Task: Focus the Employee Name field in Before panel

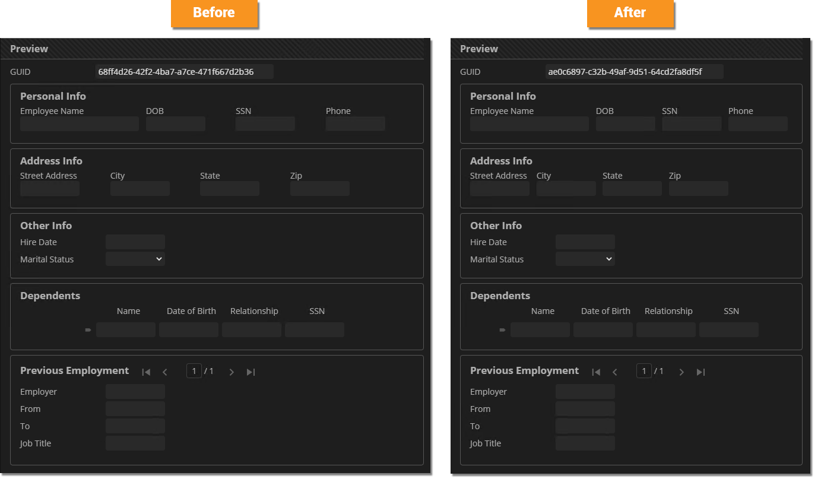Action: pos(80,123)
